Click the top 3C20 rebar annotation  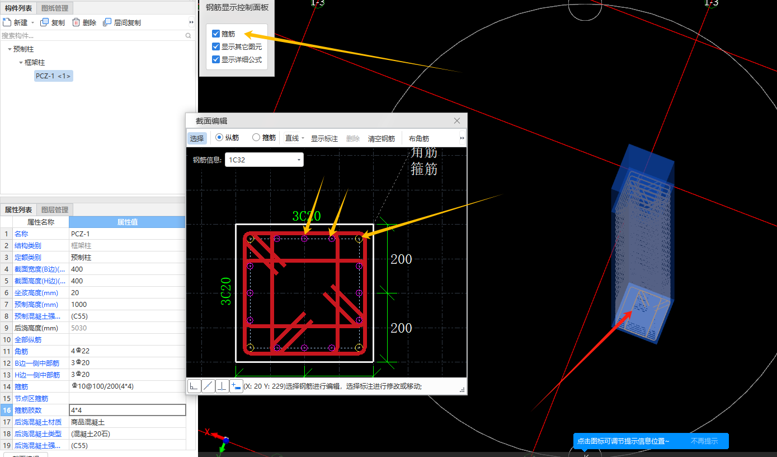[x=307, y=216]
